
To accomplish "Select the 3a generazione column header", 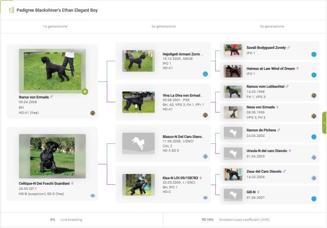I will tap(272, 26).
